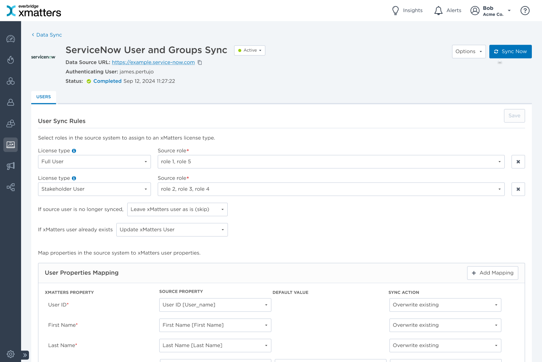
Task: Click the XMATTERS PROPERTY column header
Action: pos(69,292)
